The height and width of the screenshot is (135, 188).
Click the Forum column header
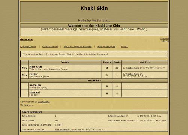[x=65, y=62]
